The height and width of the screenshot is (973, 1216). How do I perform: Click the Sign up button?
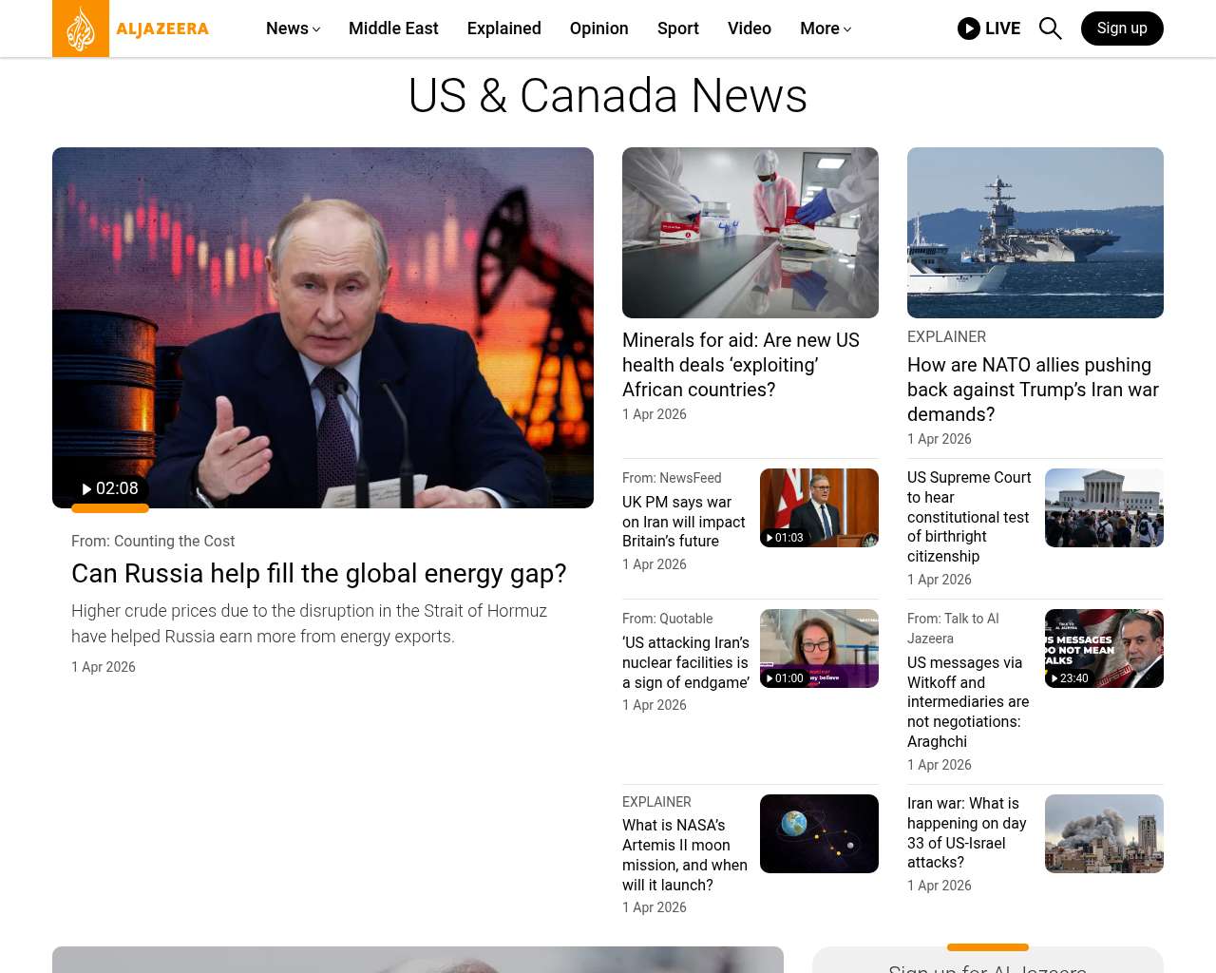click(x=1122, y=29)
